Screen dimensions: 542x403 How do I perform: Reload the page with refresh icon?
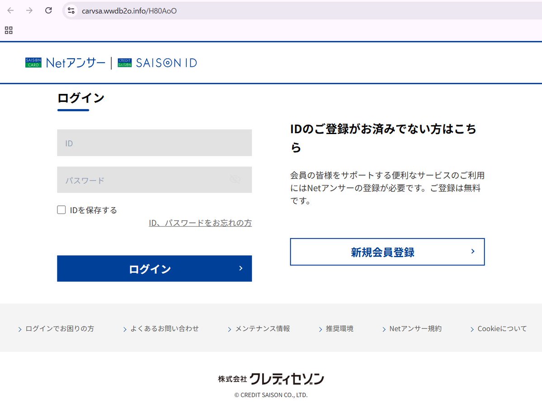pyautogui.click(x=48, y=11)
